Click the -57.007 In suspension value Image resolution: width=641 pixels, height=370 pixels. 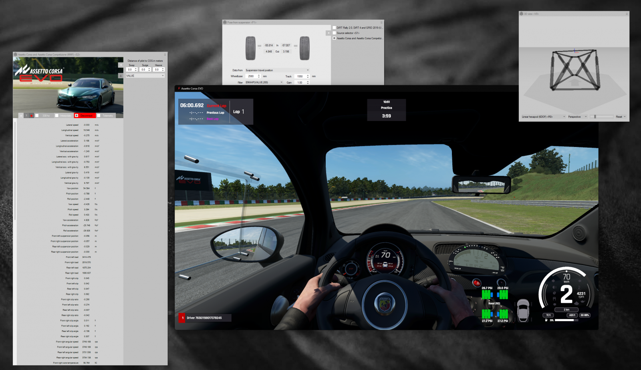click(286, 45)
